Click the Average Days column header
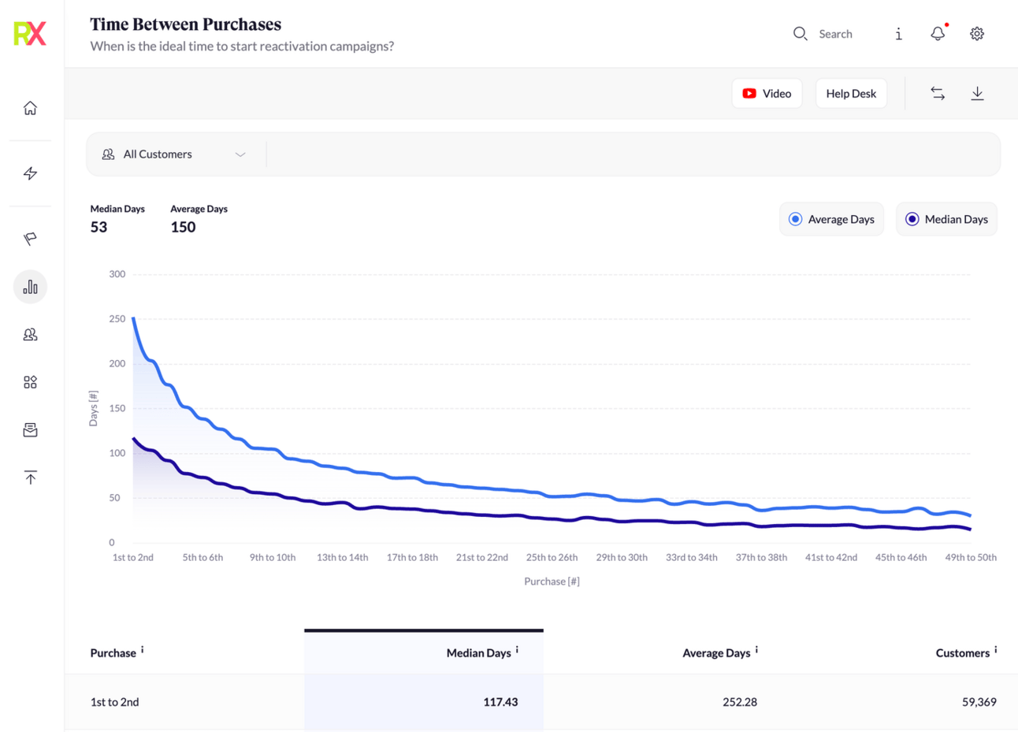This screenshot has height=732, width=1018. click(x=715, y=652)
